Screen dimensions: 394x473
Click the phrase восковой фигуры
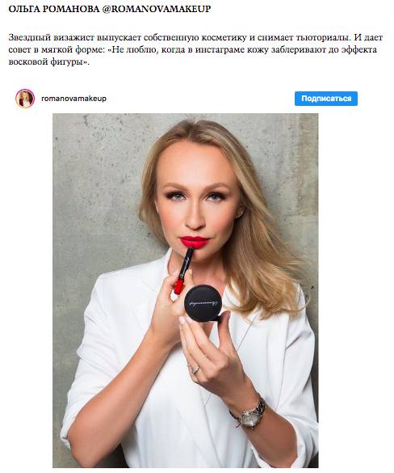pyautogui.click(x=45, y=61)
